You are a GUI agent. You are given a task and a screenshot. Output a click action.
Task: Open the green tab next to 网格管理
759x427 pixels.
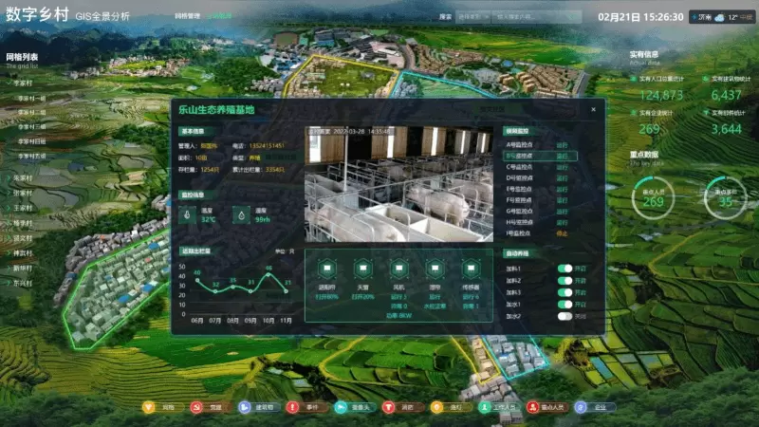pos(219,16)
